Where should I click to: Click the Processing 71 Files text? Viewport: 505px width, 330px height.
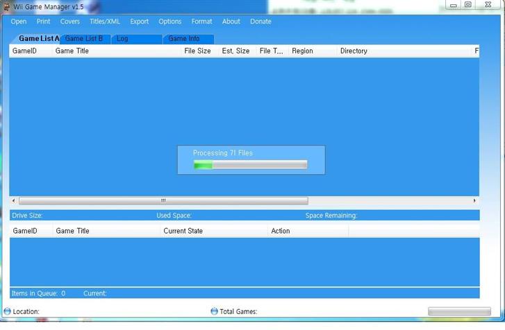[223, 153]
